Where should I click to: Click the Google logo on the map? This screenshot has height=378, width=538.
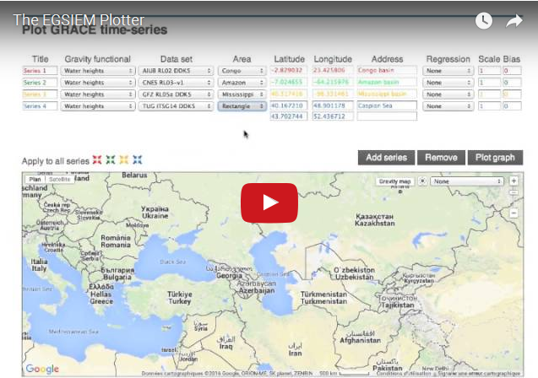point(41,369)
